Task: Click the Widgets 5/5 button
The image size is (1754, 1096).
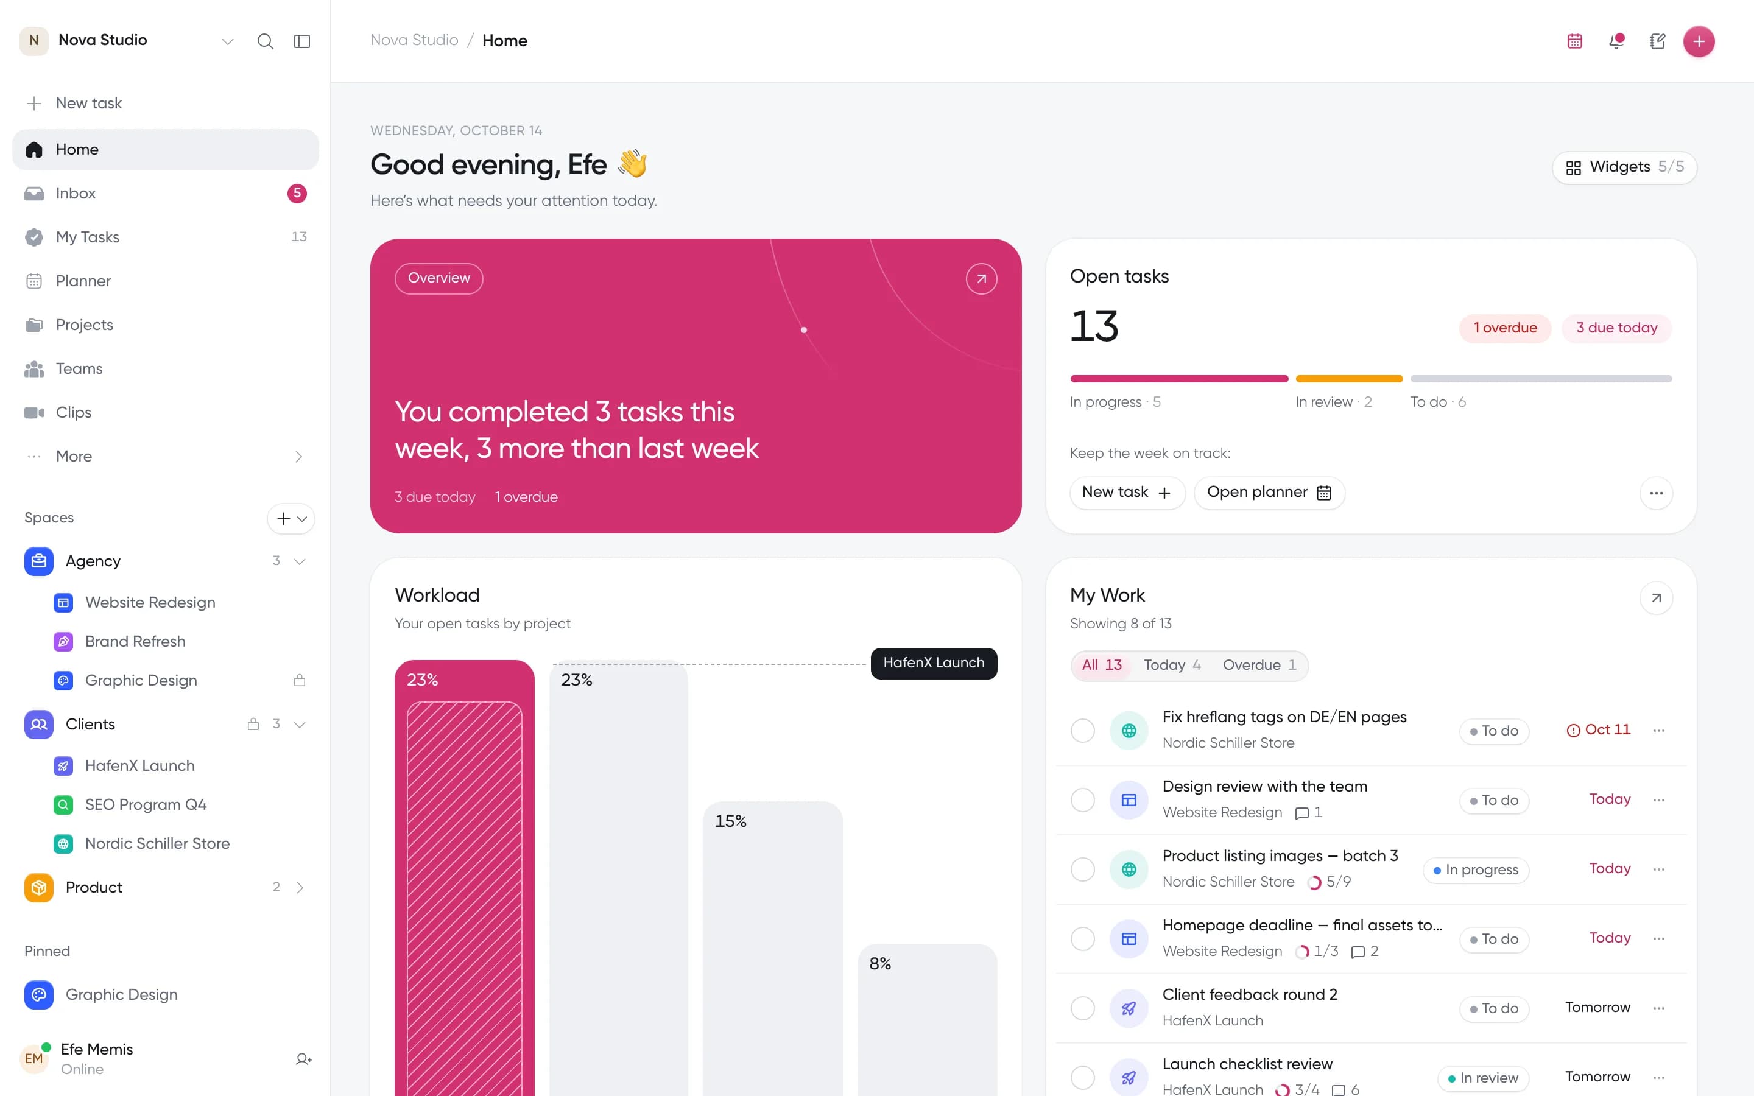Action: 1624,167
